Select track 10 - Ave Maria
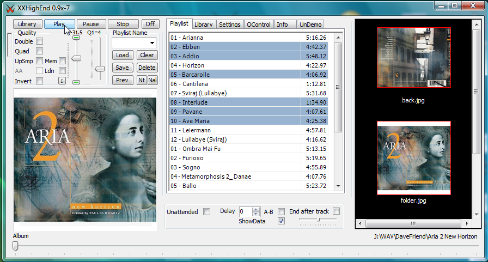 (248, 121)
